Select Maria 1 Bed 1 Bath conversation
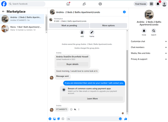168x122 pixels. [22, 28]
